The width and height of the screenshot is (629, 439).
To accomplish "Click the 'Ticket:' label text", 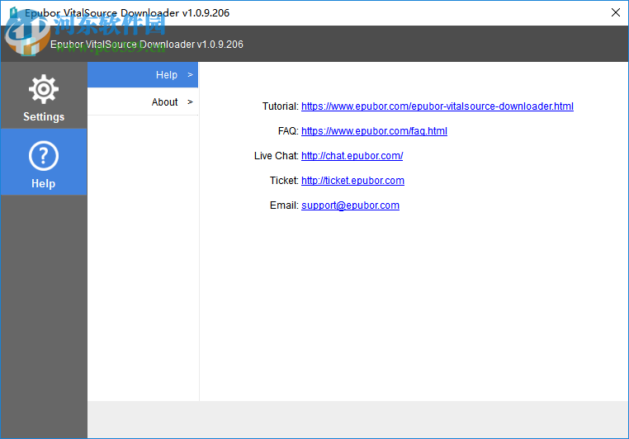I will click(x=284, y=181).
